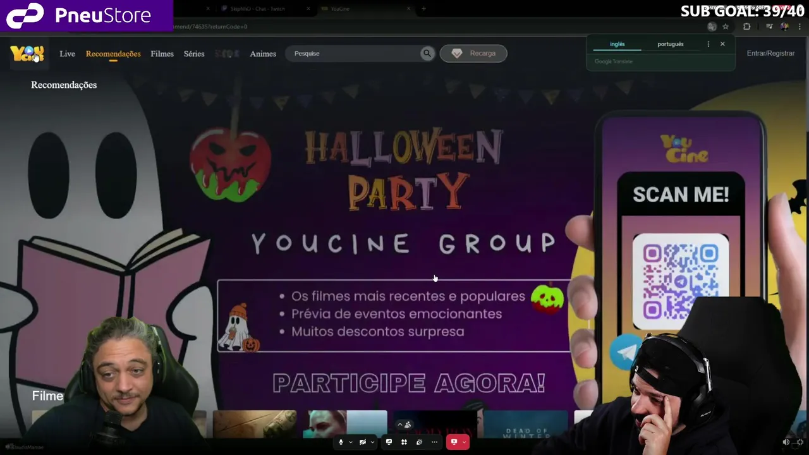Close the Google Translate popup
This screenshot has height=455, width=809.
pos(722,44)
